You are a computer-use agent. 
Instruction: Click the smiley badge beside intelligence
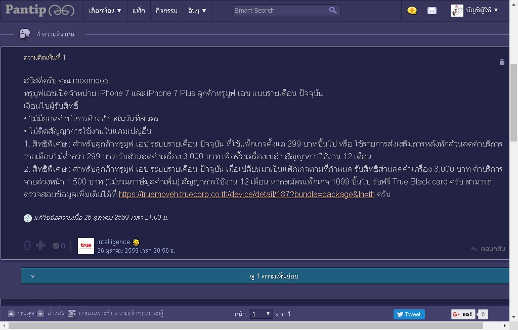click(x=136, y=242)
